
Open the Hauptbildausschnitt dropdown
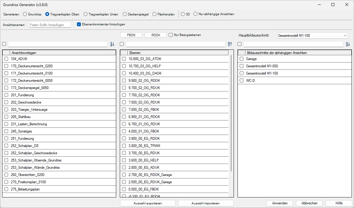click(345, 35)
